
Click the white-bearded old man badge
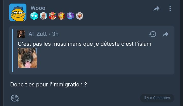43,16
